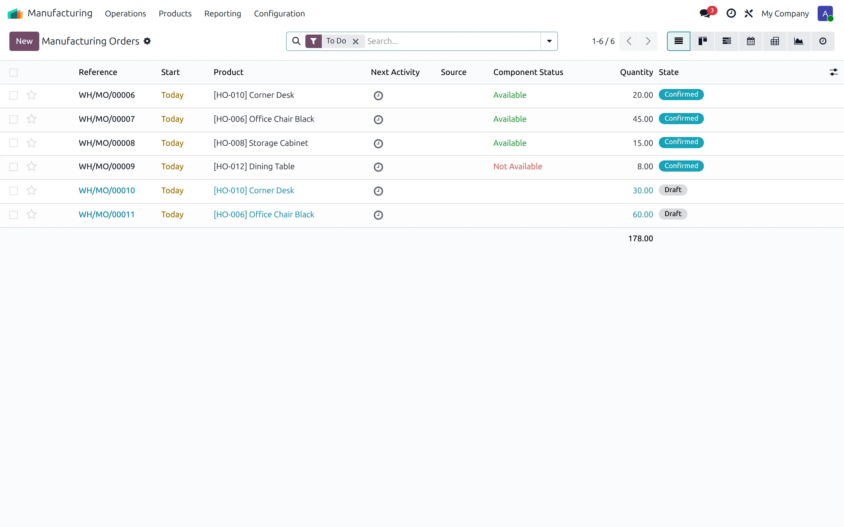Star the WH/MO/00008 order as favorite
This screenshot has height=527, width=844.
click(x=31, y=143)
